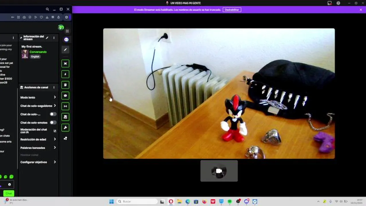Click the stream category thumbnail image
The image size is (366, 206).
25,54
